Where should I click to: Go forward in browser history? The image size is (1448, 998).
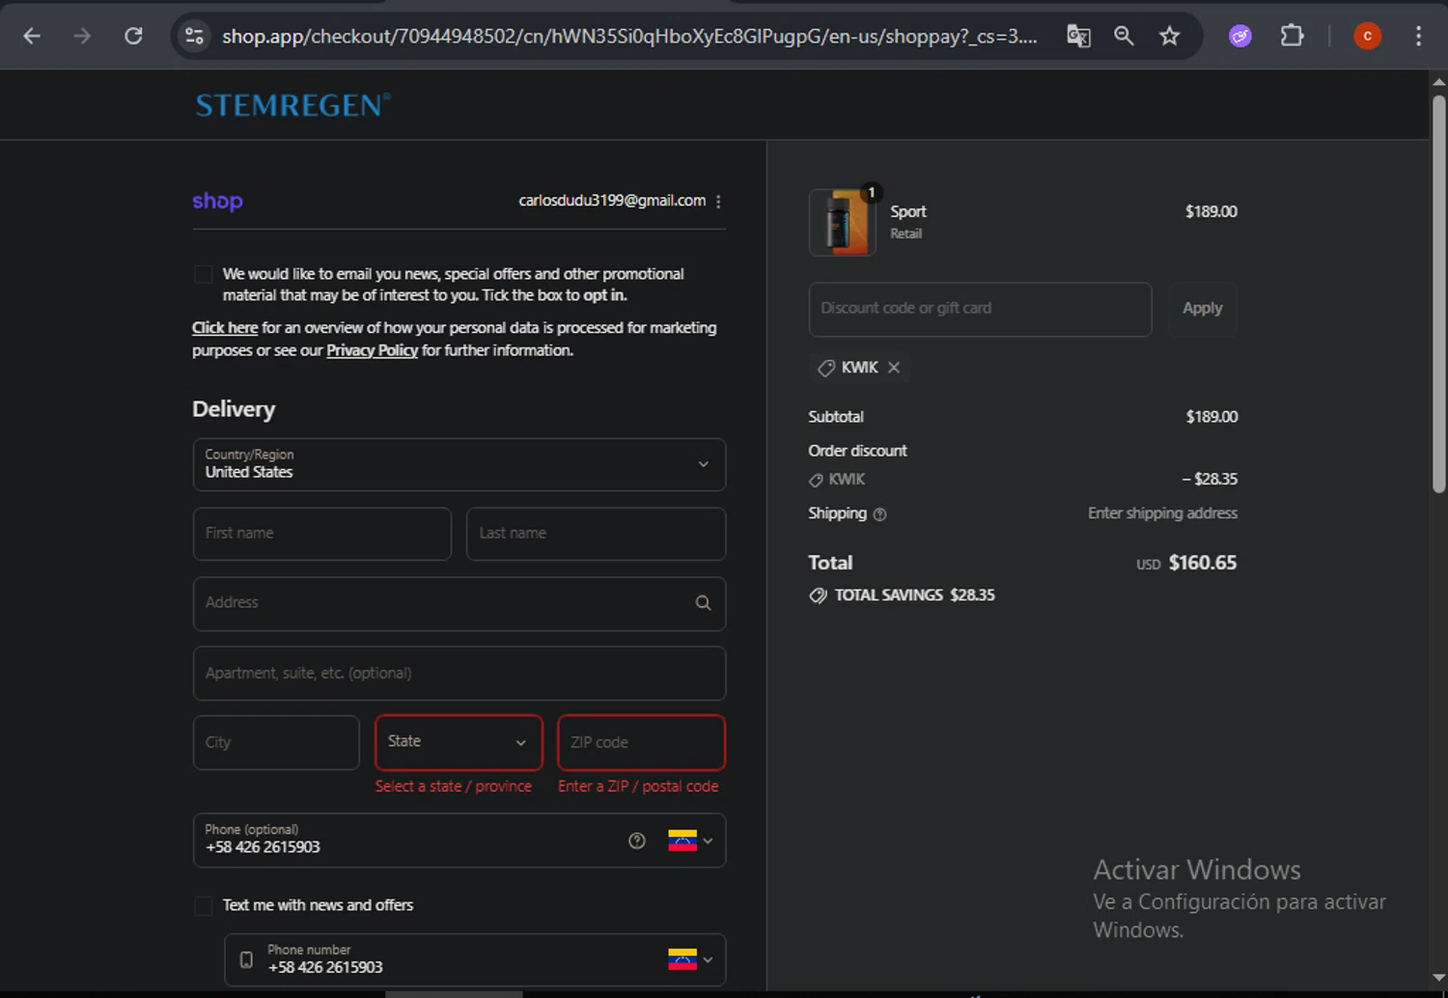[x=82, y=36]
